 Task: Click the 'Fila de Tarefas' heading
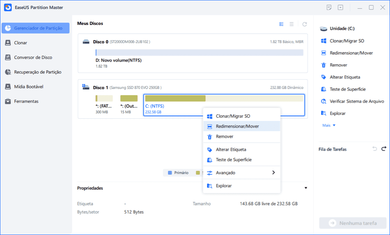click(x=333, y=150)
